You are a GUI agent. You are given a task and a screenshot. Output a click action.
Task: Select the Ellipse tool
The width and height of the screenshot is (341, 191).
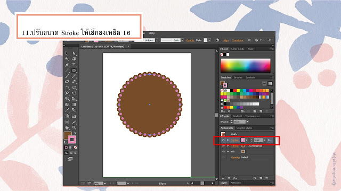(74, 71)
